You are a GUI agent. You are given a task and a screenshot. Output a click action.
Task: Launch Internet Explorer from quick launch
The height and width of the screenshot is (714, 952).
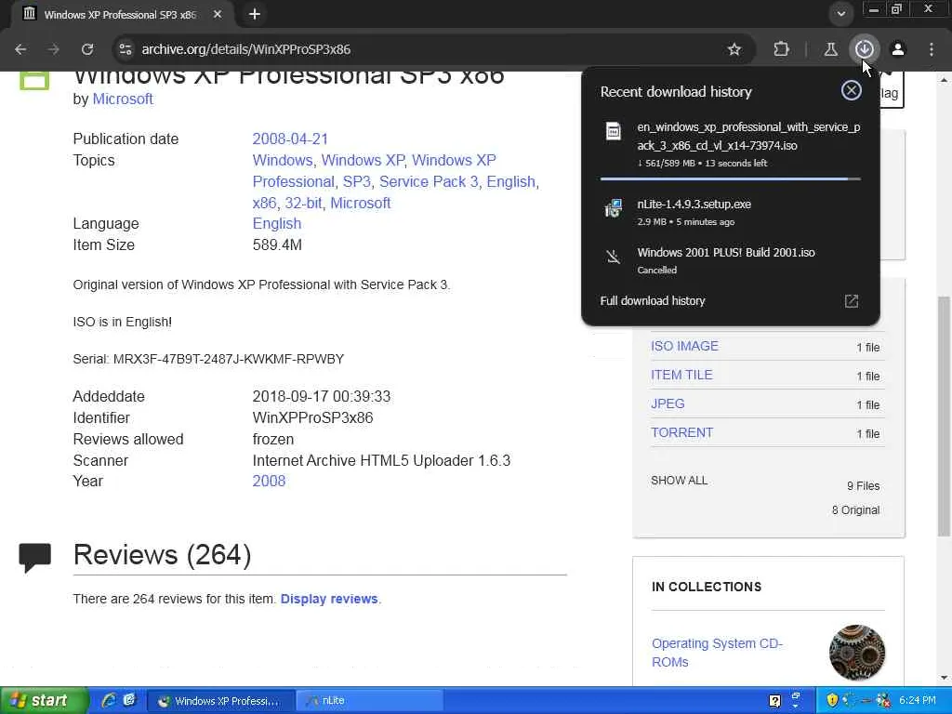[110, 701]
